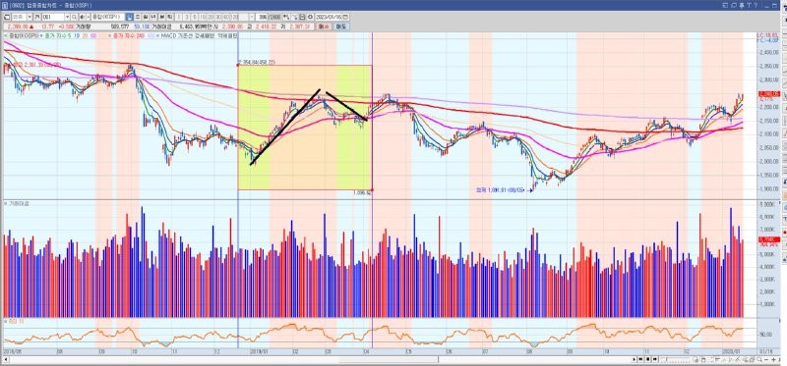Click the 매수 buy button
This screenshot has width=787, height=366.
pyautogui.click(x=324, y=26)
